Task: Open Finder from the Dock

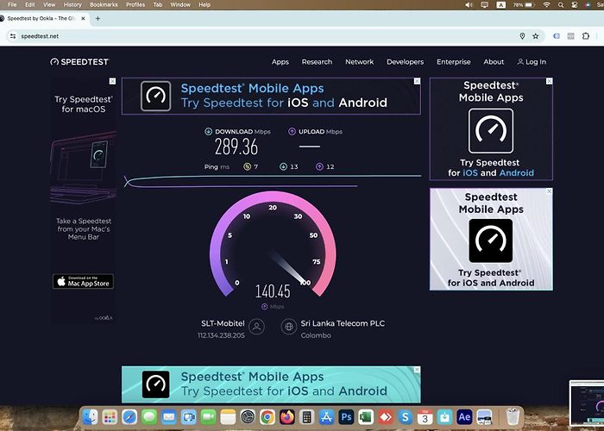Action: (90, 417)
